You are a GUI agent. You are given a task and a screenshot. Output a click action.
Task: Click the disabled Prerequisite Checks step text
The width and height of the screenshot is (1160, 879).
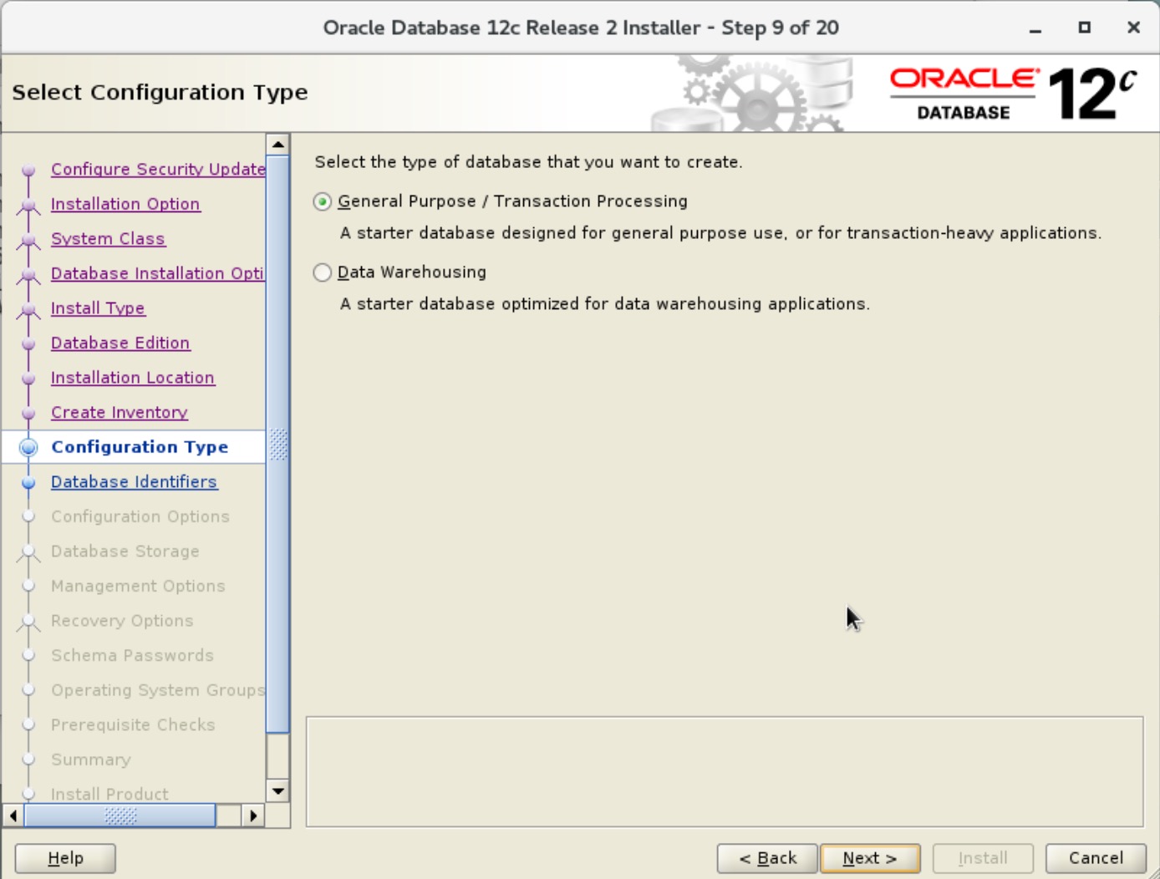[133, 725]
